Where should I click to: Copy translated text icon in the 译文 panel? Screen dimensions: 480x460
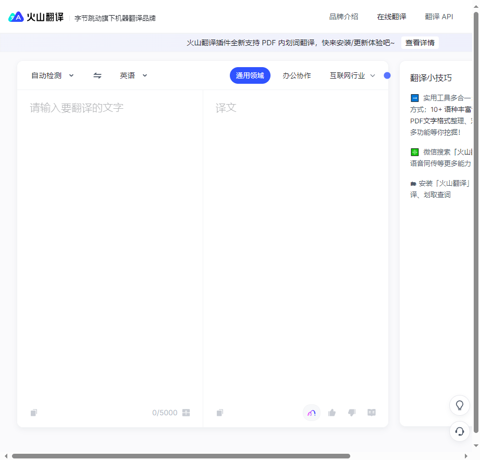220,413
